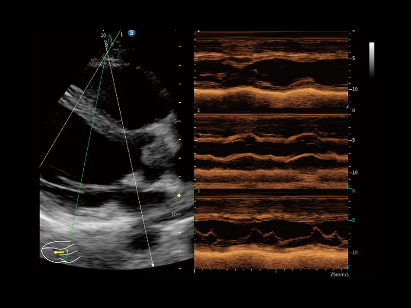
Task: Click the green 0 depth label of third trace
Action: point(353,191)
